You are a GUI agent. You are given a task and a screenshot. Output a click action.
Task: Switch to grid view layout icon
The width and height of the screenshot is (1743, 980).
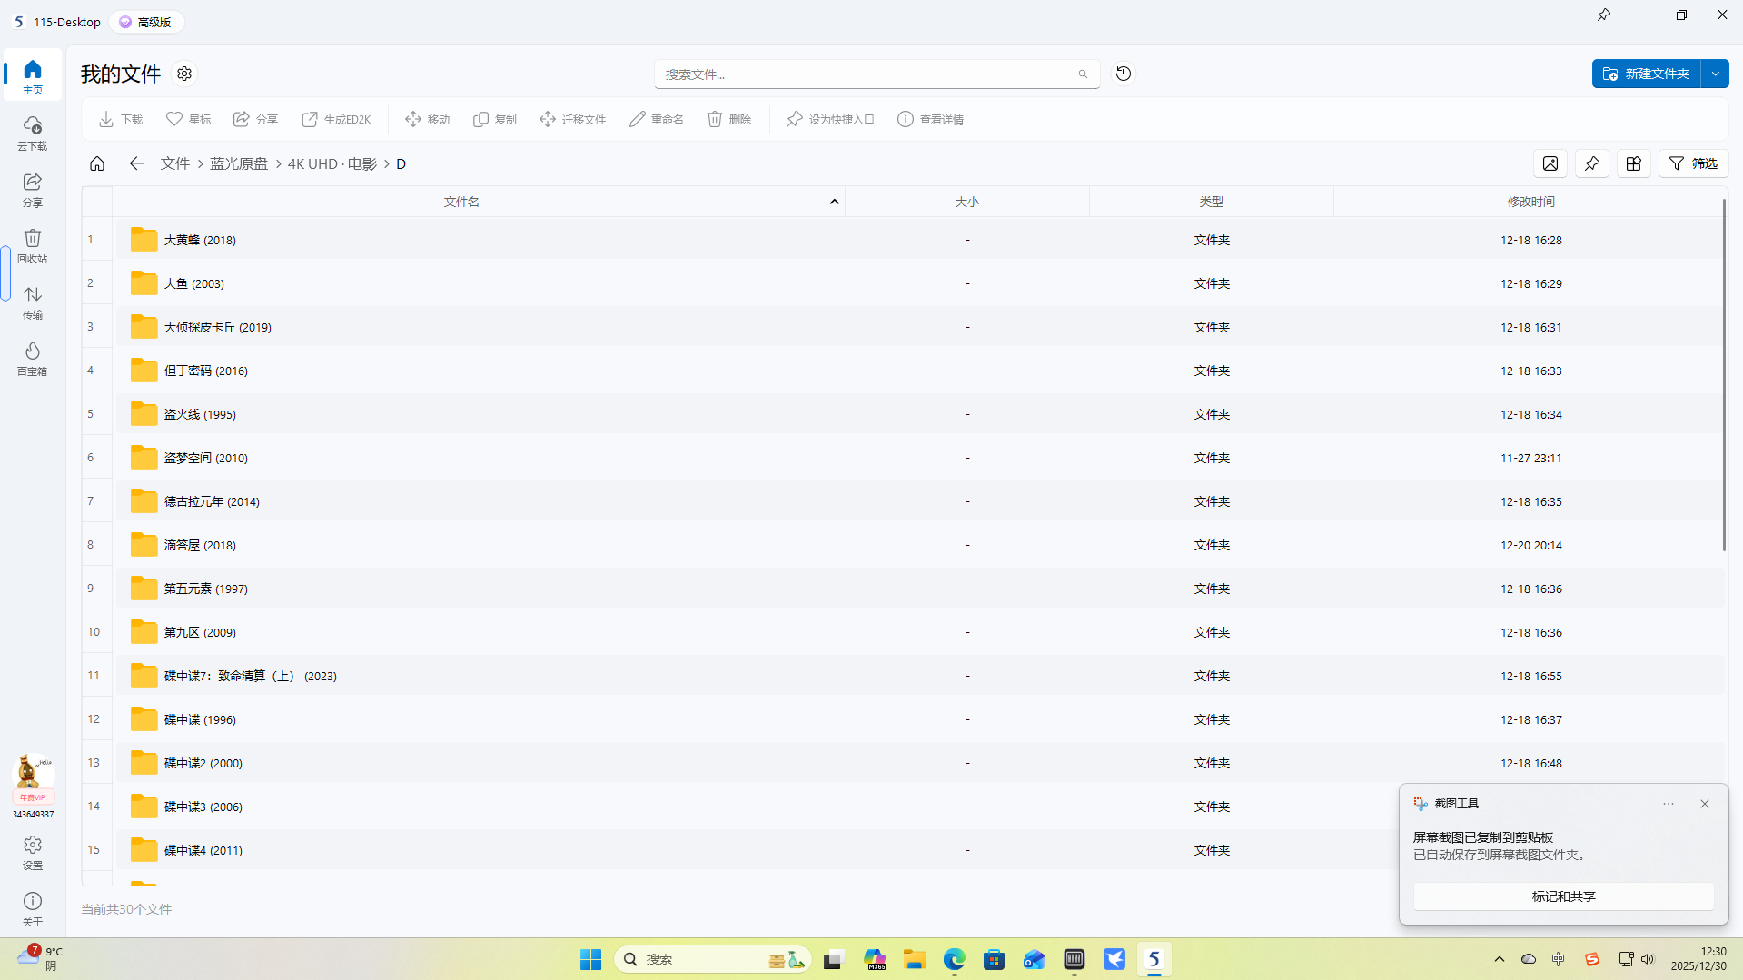[1634, 163]
